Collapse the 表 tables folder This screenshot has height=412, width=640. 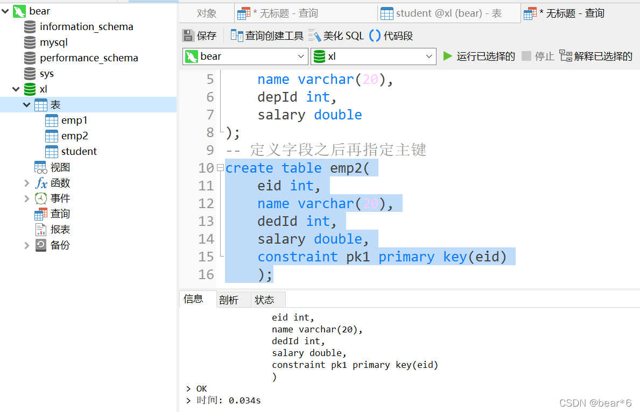pos(27,105)
